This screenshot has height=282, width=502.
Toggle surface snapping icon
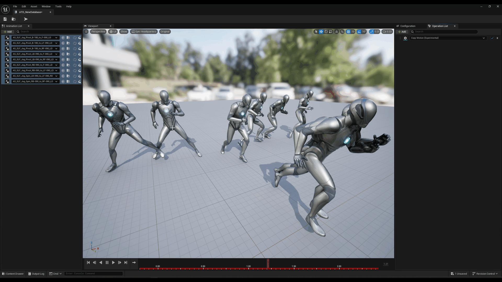(x=342, y=32)
